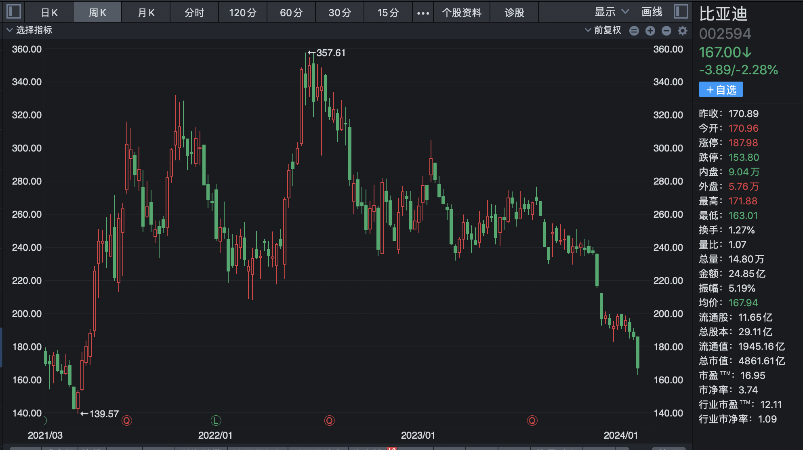Screen dimensions: 803x450
Task: Zoom out with the minus circle icon
Action: coord(666,31)
